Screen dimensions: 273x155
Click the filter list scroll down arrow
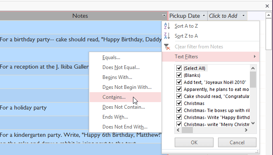(x=253, y=123)
